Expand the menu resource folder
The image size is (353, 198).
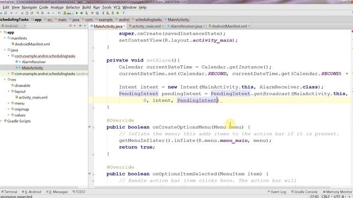pyautogui.click(x=9, y=103)
